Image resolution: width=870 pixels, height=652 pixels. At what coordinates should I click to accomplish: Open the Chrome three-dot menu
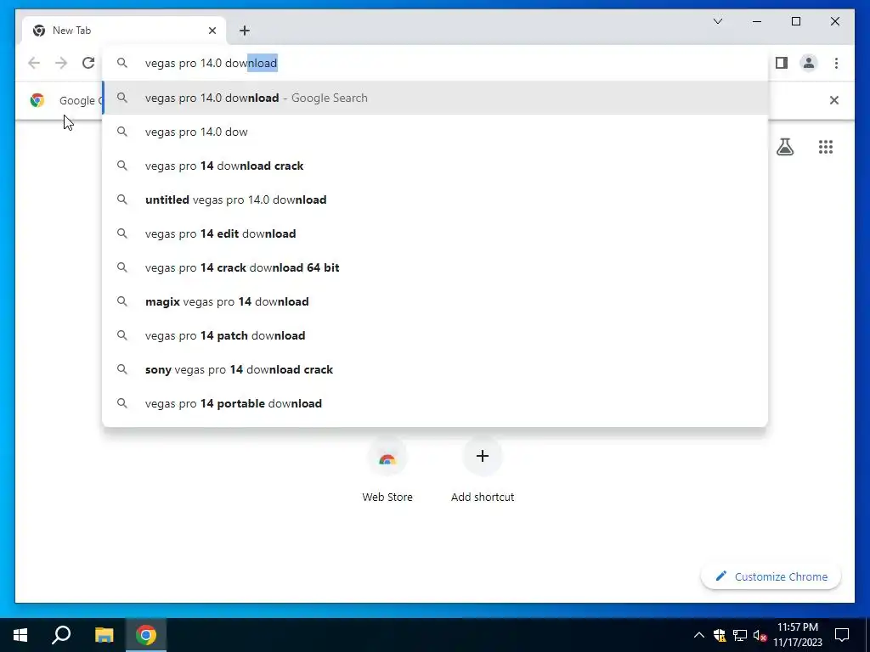836,63
